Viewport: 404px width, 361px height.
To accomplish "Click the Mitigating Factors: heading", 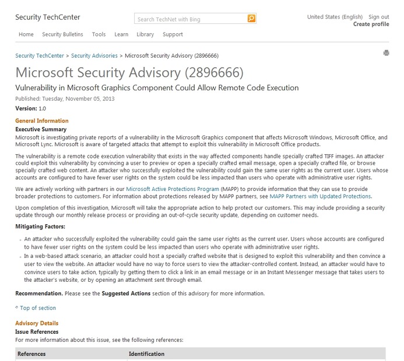I will 40,226.
